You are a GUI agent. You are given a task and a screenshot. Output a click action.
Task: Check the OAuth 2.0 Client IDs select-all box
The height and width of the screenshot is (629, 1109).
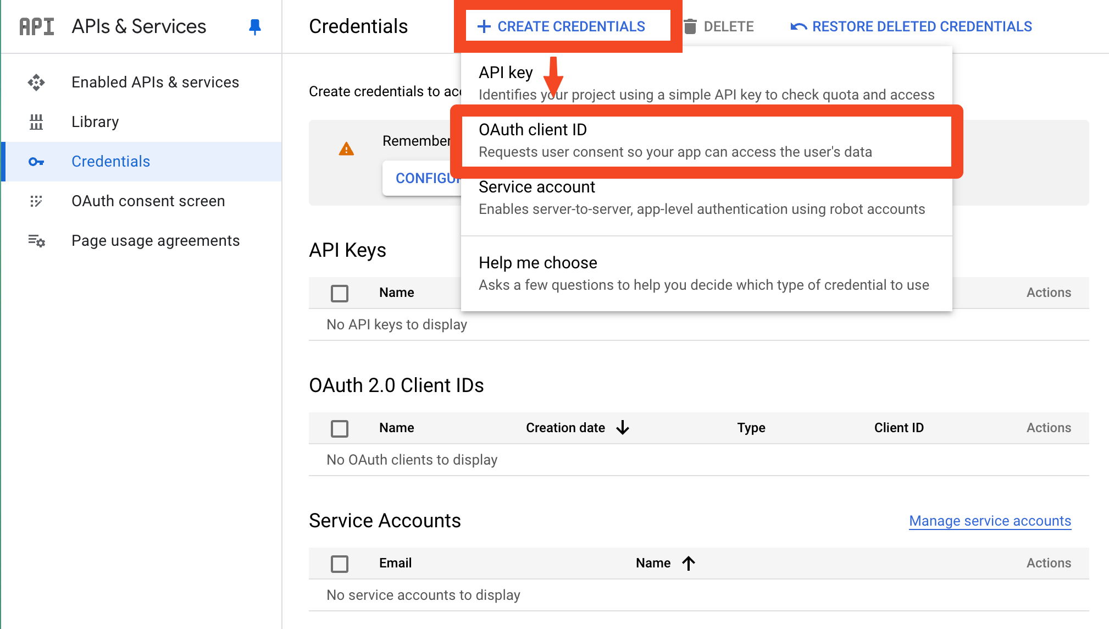[x=339, y=428]
